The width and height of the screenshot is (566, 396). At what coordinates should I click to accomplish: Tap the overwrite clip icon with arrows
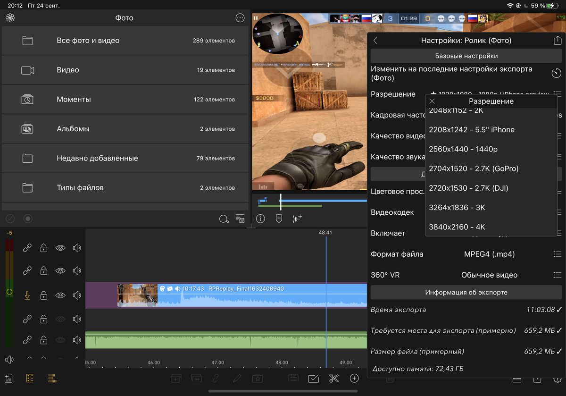[196, 379]
